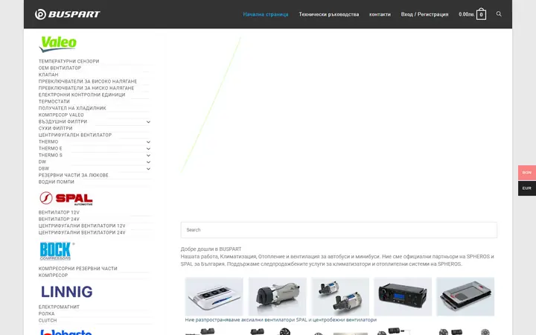Open the КОМПРЕСОР category under BOCK

pyautogui.click(x=53, y=275)
